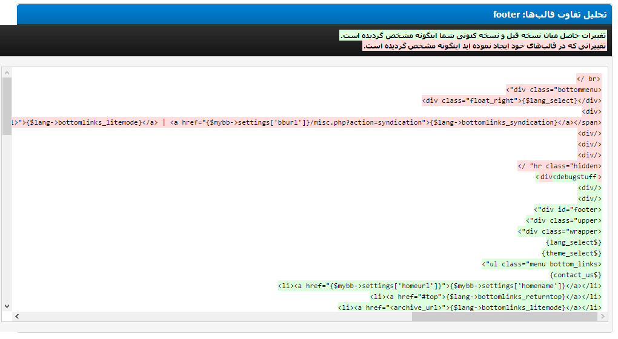
Task: Select the hr class="hidden" code line
Action: 560,166
